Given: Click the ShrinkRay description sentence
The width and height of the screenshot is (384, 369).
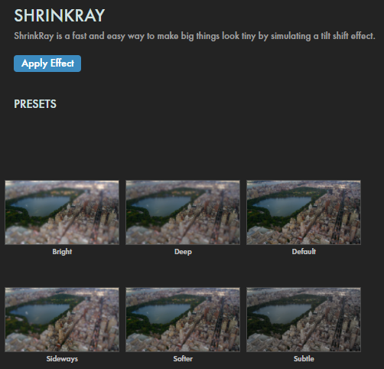Looking at the screenshot, I should point(194,36).
